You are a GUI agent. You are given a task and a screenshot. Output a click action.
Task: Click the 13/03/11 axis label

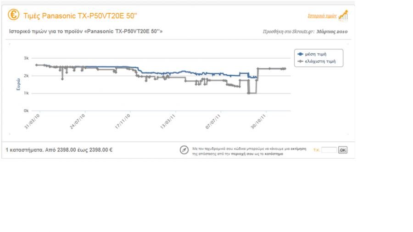pyautogui.click(x=168, y=122)
